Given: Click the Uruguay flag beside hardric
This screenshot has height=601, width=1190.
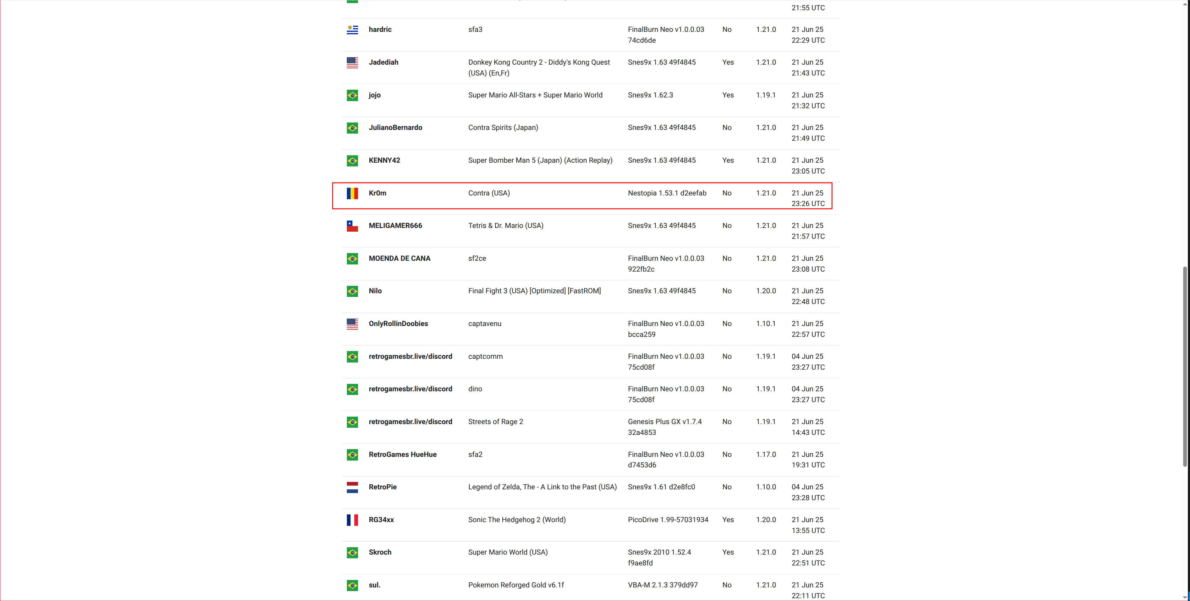Looking at the screenshot, I should [x=352, y=30].
